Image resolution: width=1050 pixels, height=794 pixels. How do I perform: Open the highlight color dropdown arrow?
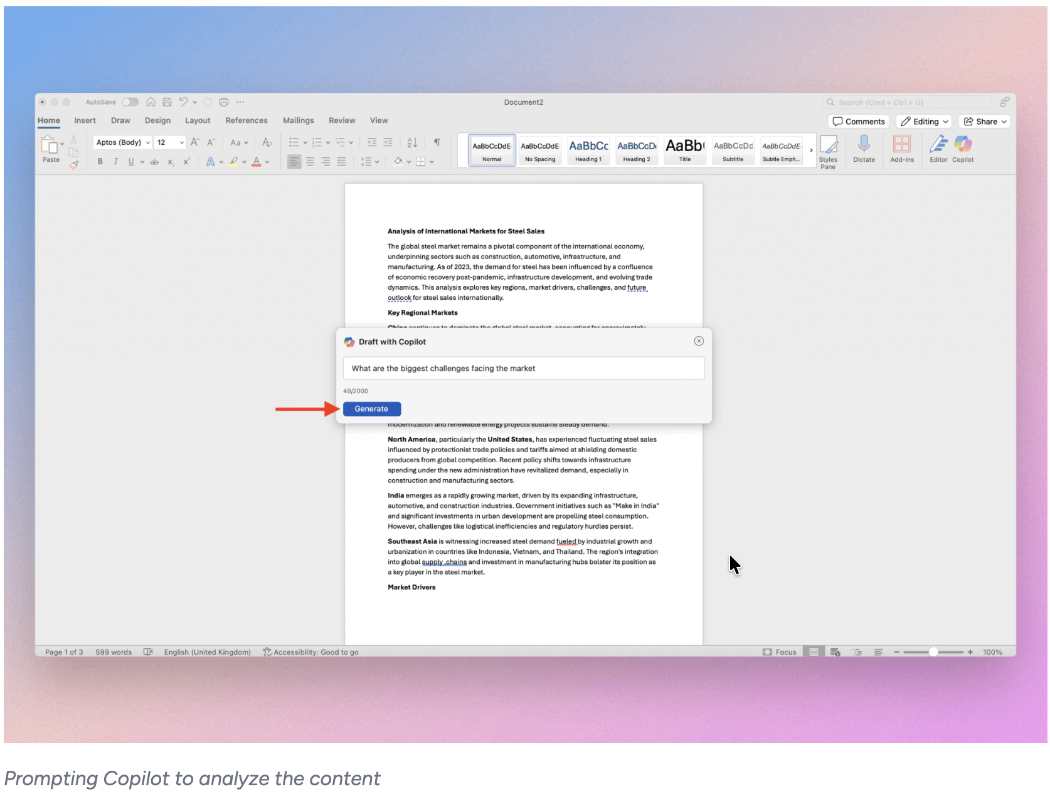(x=243, y=161)
